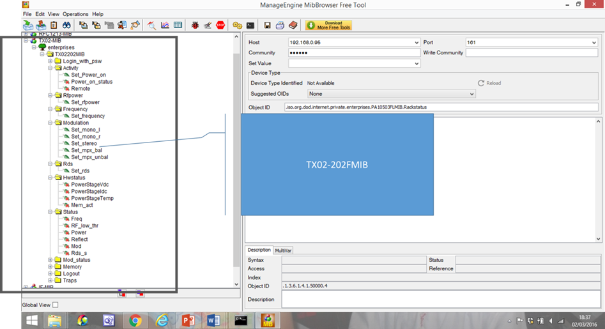Open Google Chrome from the taskbar

click(135, 321)
